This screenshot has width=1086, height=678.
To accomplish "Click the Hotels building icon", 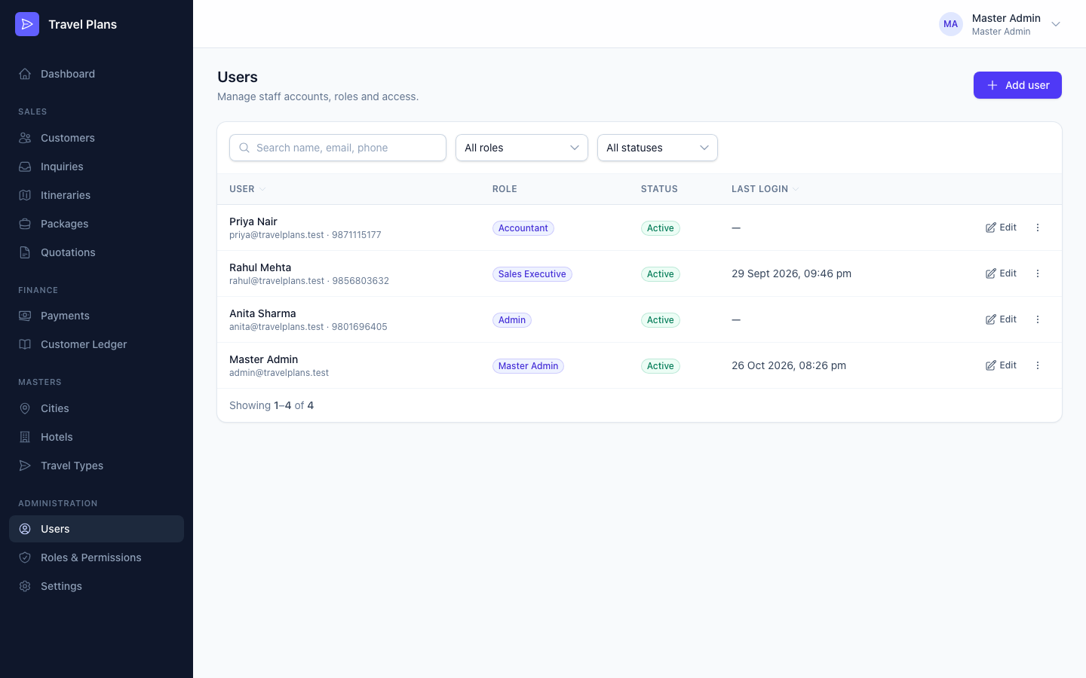I will click(25, 437).
